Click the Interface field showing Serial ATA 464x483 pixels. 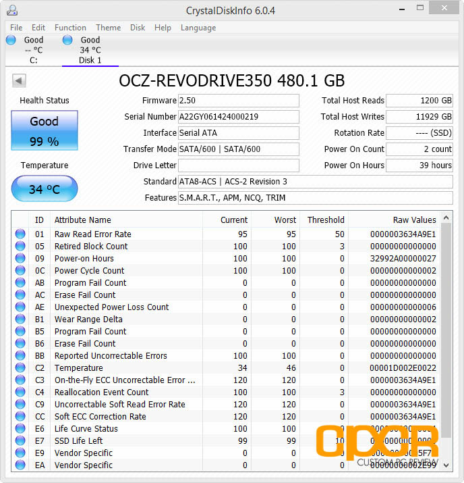pyautogui.click(x=239, y=133)
